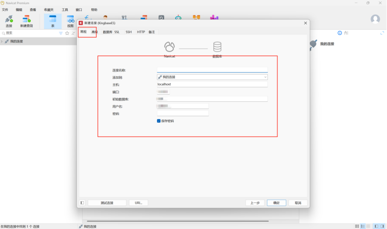
Task: Toggle the 保存密码 checkbox
Action: click(159, 121)
